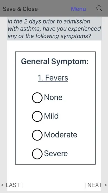Click the Severe option label text
This screenshot has height=193, width=108.
[56, 153]
